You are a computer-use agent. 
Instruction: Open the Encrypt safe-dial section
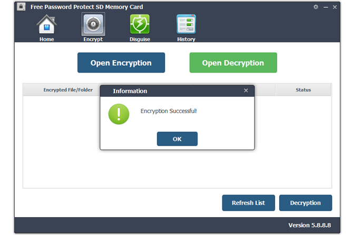click(x=93, y=27)
